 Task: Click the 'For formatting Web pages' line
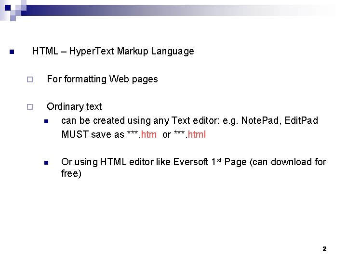click(103, 79)
